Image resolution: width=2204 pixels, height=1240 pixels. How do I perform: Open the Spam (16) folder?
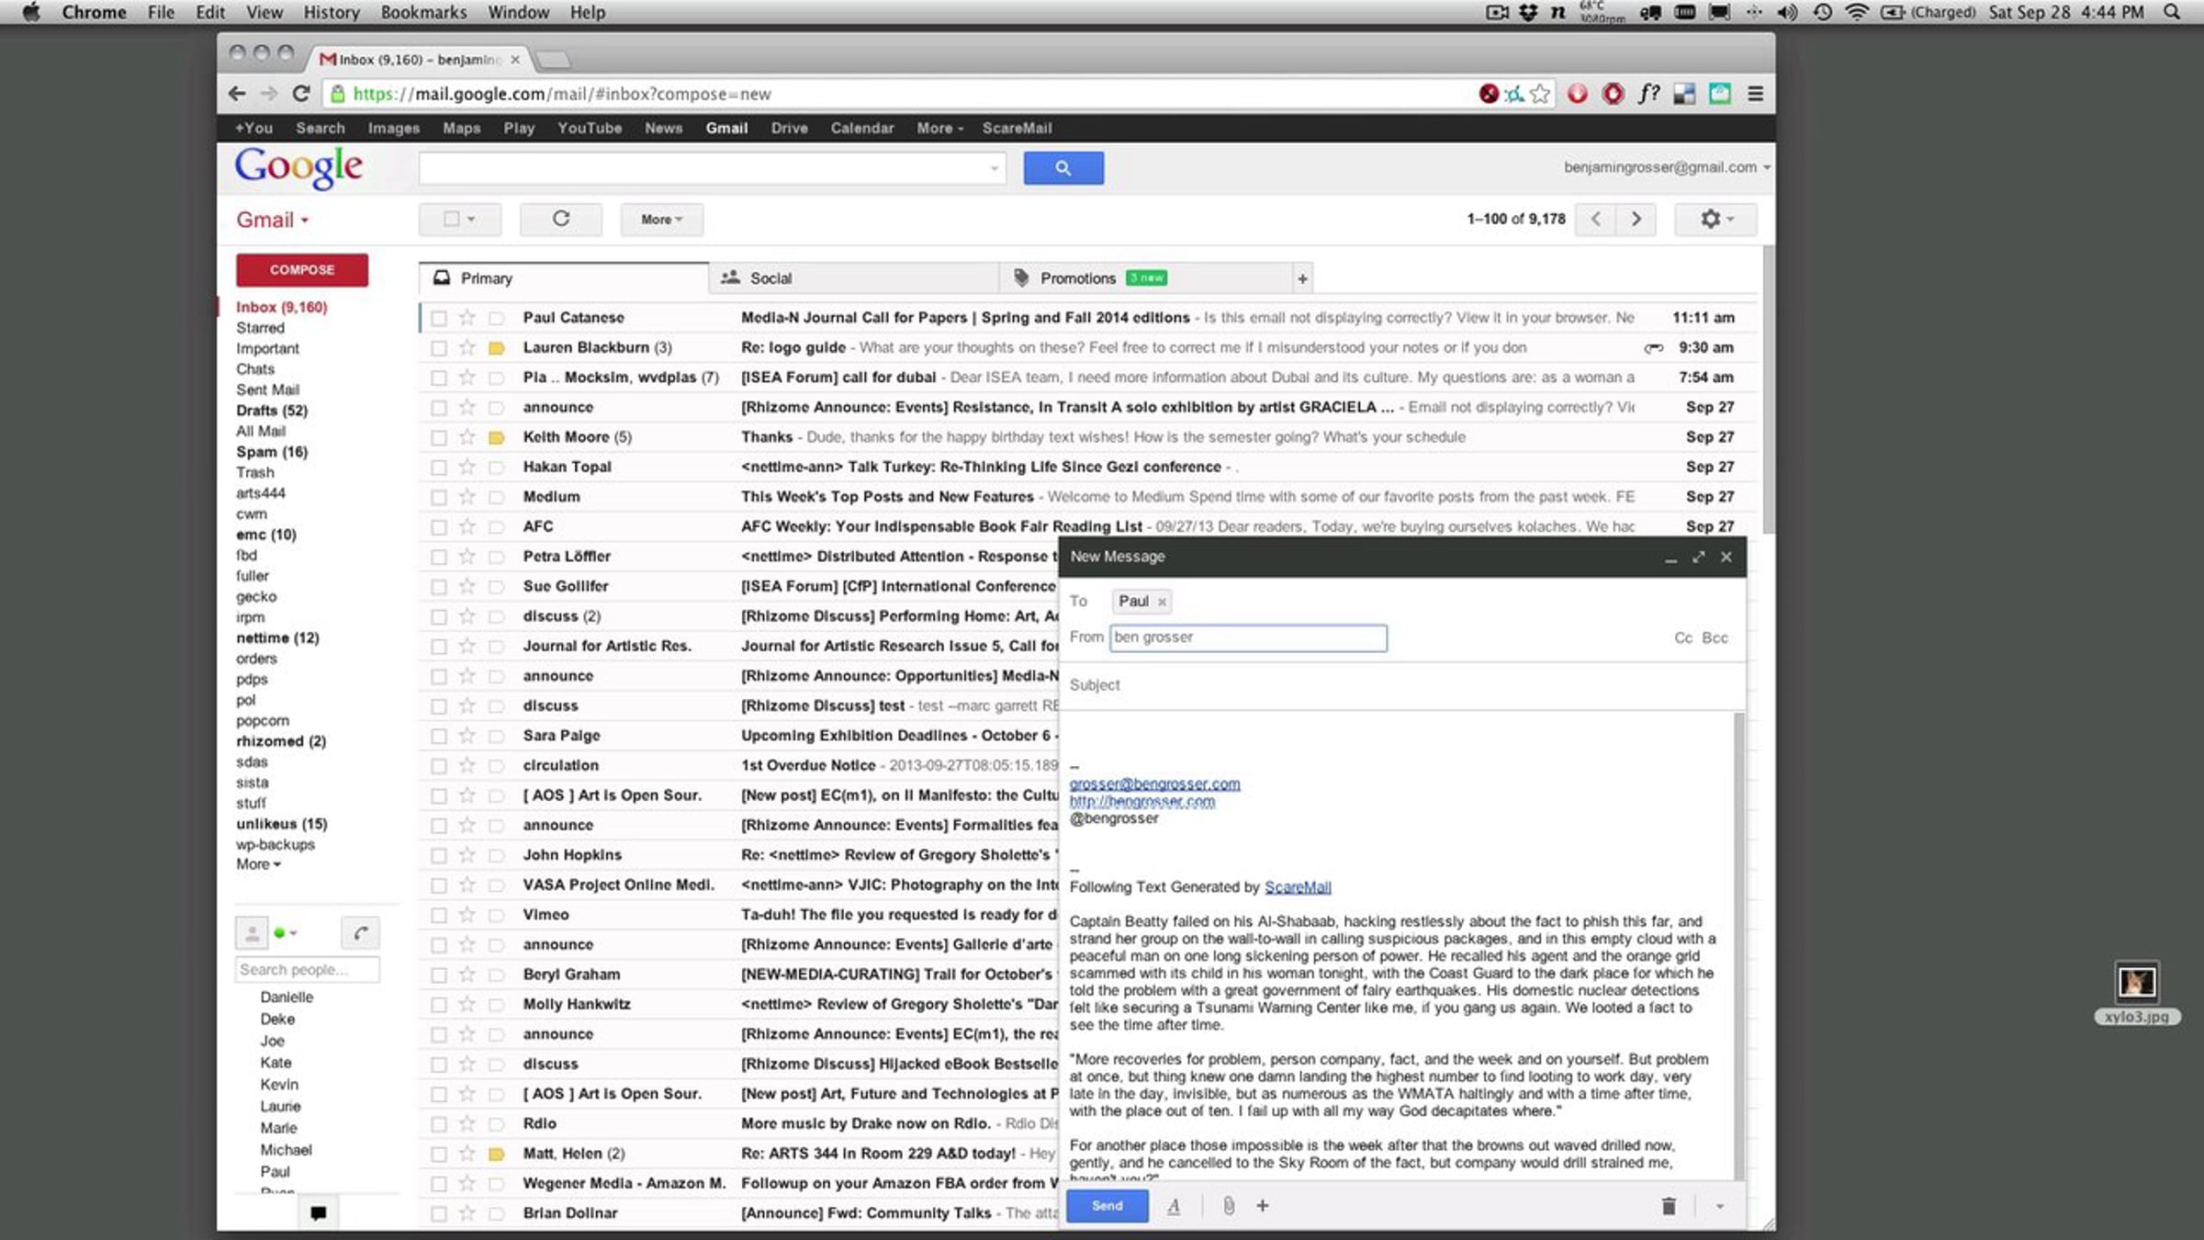(272, 452)
